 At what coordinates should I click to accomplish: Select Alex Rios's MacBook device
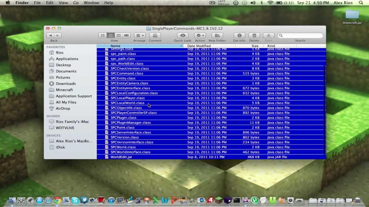[x=74, y=141]
